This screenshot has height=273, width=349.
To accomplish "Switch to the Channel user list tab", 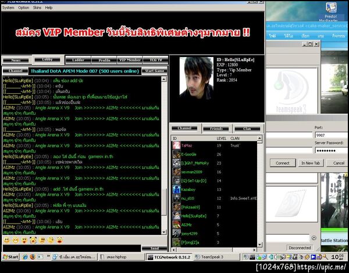I will point(184,128).
